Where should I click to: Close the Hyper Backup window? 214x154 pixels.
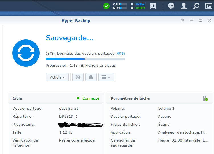(210, 20)
